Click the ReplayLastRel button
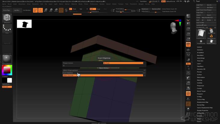The image size is (220, 124). (x=156, y=9)
